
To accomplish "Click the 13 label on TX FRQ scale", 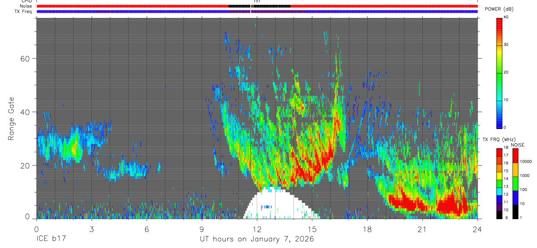I will (x=506, y=186).
